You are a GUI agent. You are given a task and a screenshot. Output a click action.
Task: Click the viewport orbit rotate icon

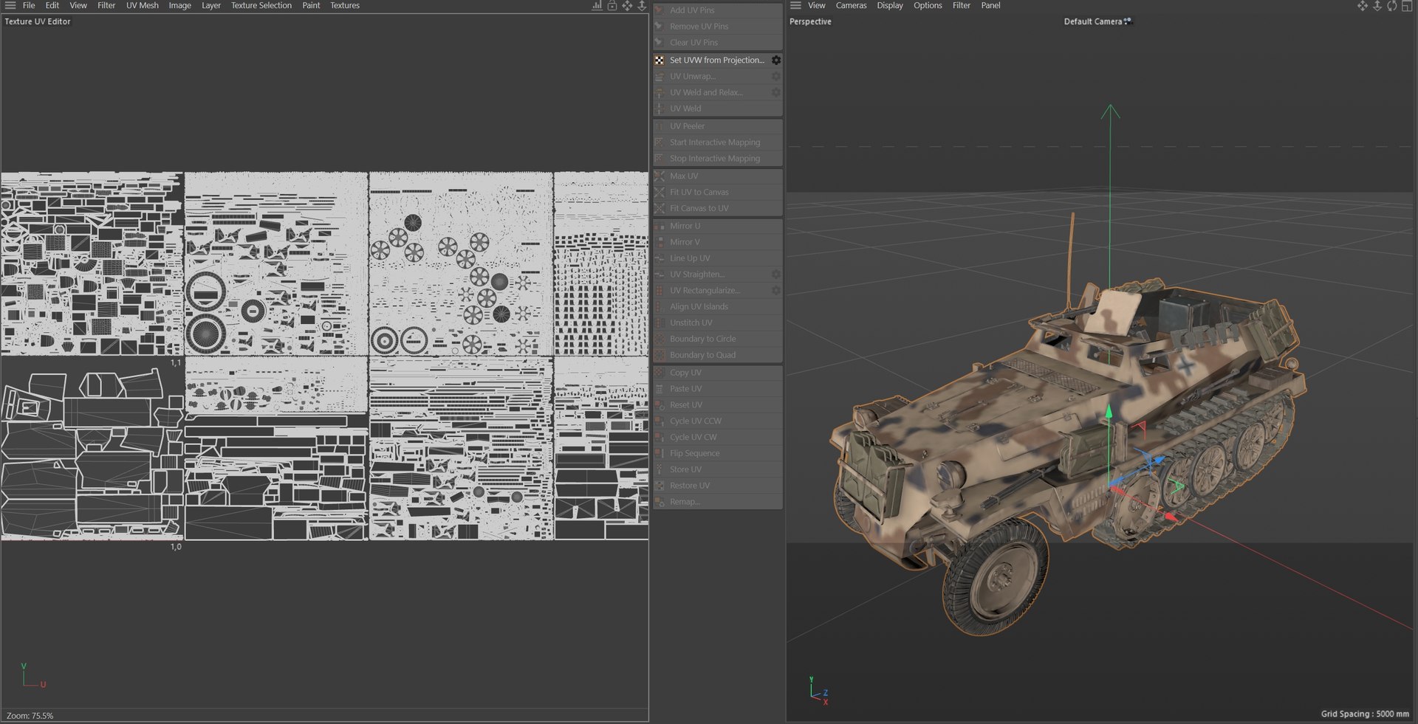pyautogui.click(x=1392, y=5)
